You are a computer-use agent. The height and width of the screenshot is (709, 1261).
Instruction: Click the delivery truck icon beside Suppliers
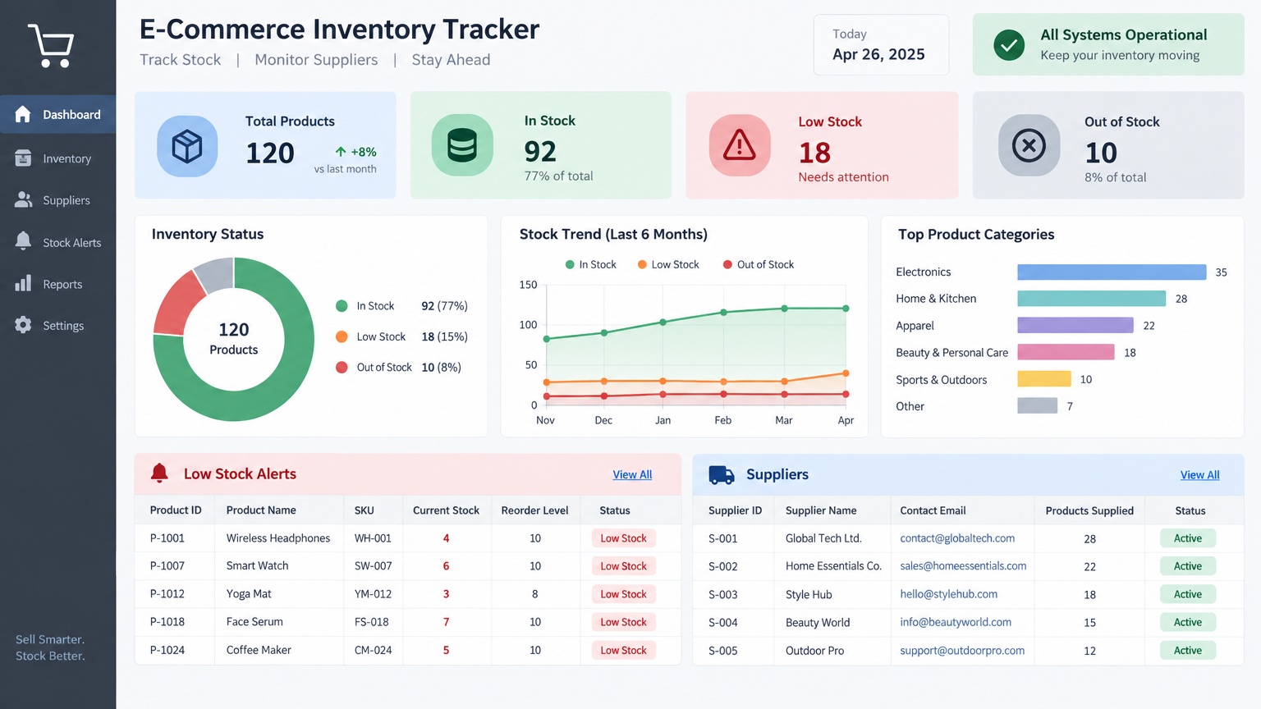pos(722,474)
